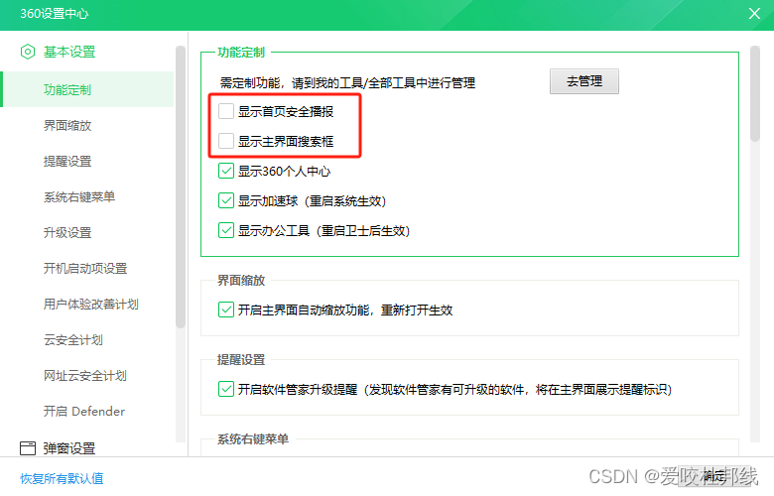Enable 显示主界面搜索框 checkbox
Screen dimensions: 774x496
[226, 141]
